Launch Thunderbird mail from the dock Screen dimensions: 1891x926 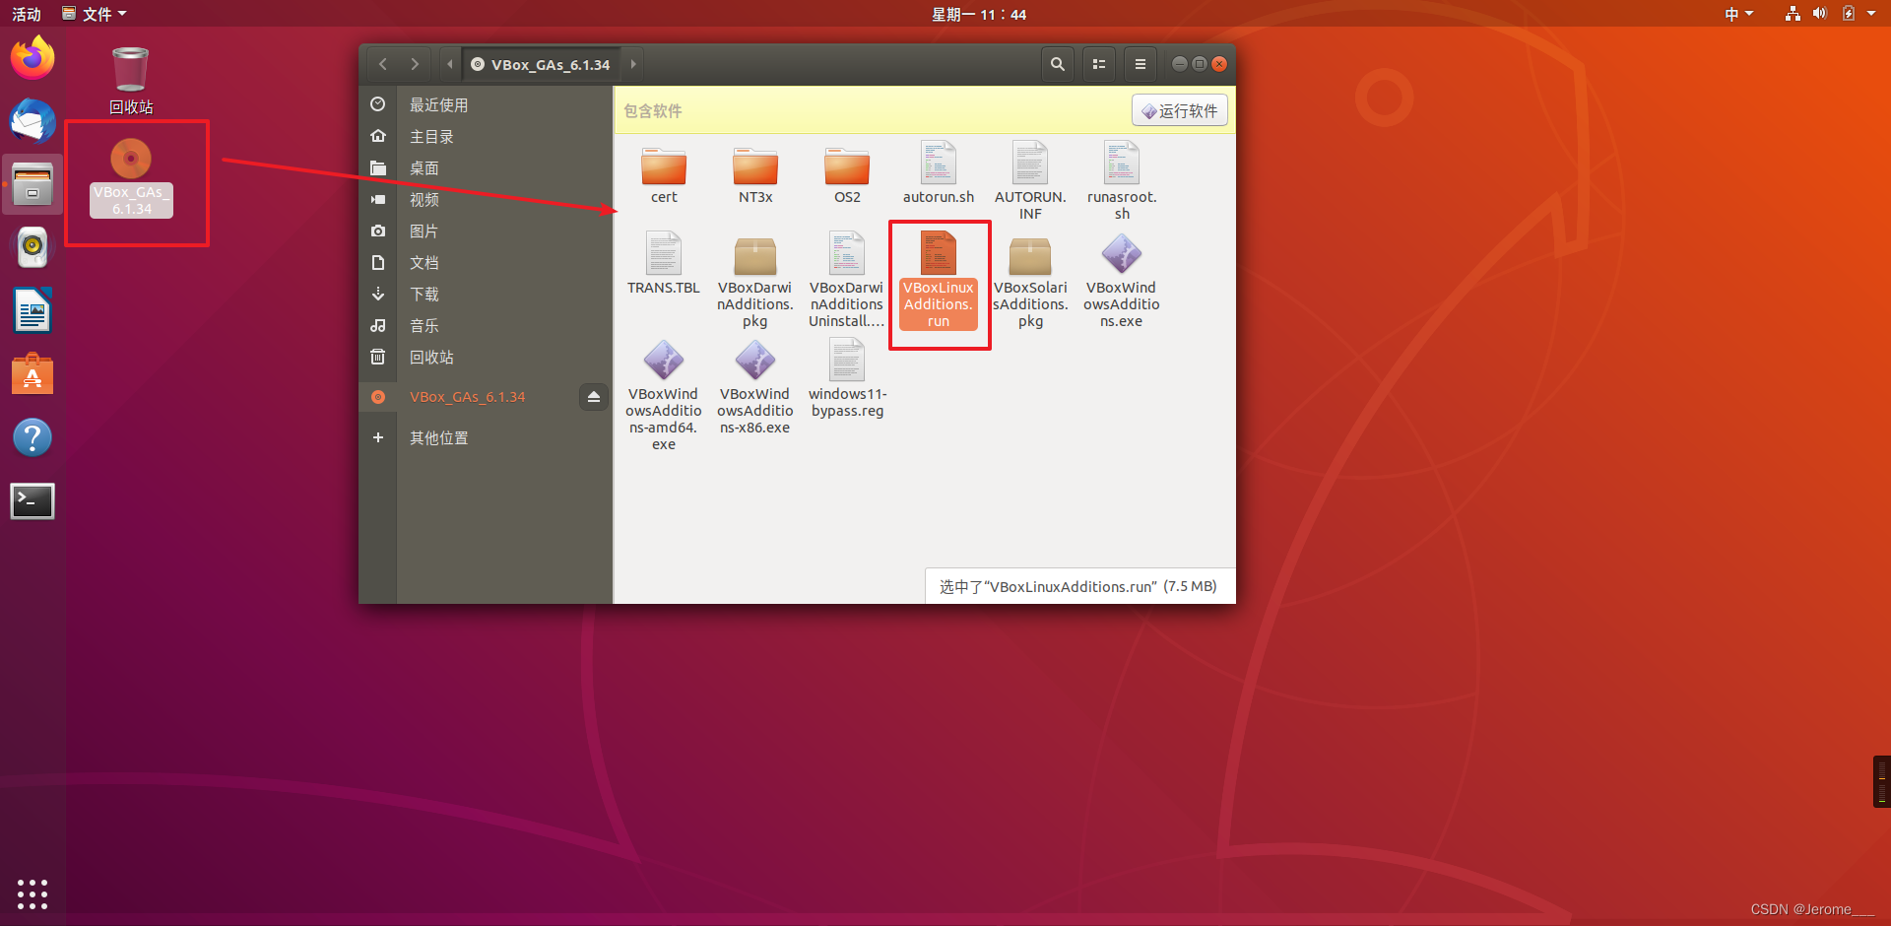[33, 122]
